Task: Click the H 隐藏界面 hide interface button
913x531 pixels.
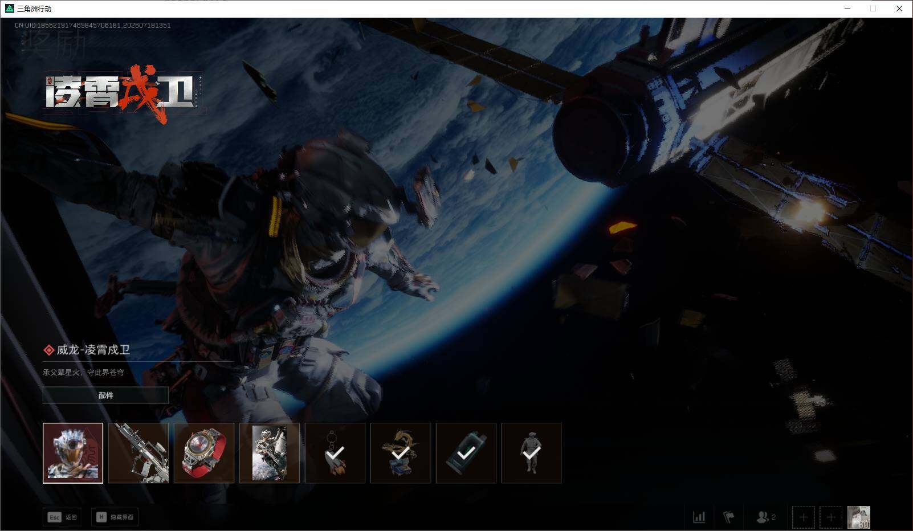Action: click(115, 517)
